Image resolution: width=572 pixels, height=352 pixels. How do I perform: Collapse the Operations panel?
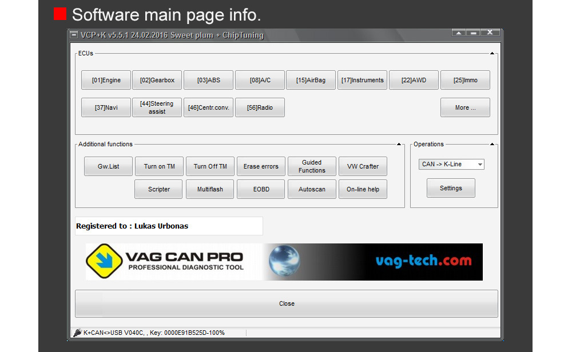(492, 145)
